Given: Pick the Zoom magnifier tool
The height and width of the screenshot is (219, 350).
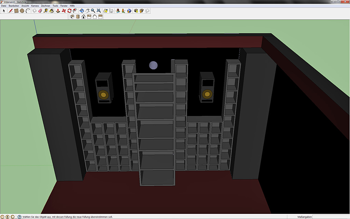Looking at the screenshot, I should click(93, 11).
